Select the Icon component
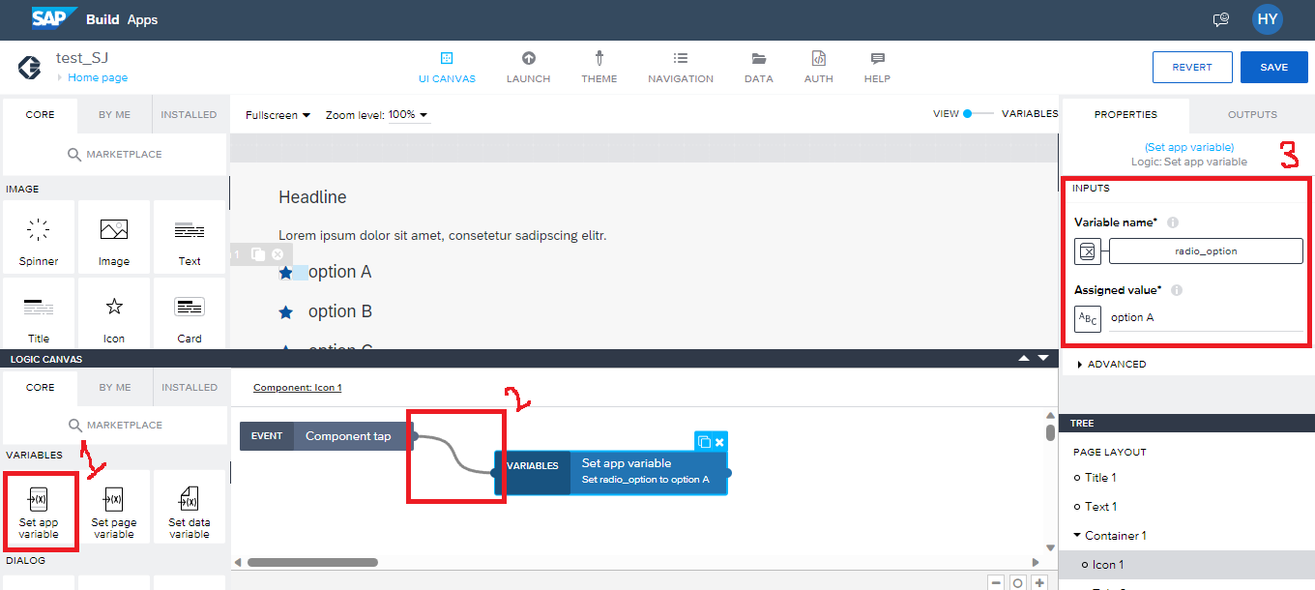 [x=114, y=314]
